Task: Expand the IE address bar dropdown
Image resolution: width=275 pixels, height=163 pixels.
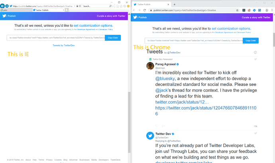Action: point(75,6)
